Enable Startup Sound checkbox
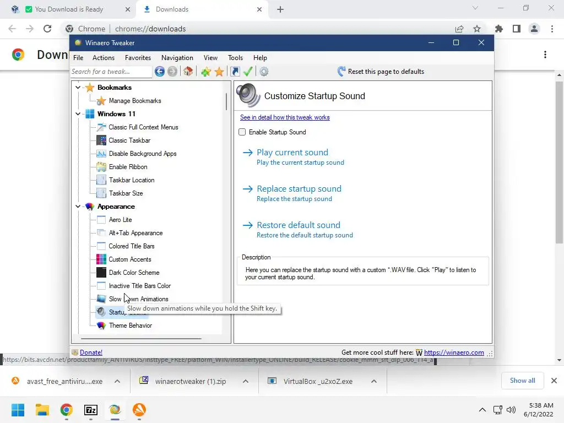The image size is (564, 423). pyautogui.click(x=242, y=132)
